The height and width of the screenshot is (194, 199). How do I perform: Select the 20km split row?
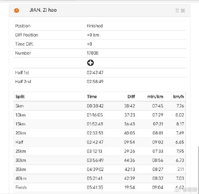[x=99, y=133]
